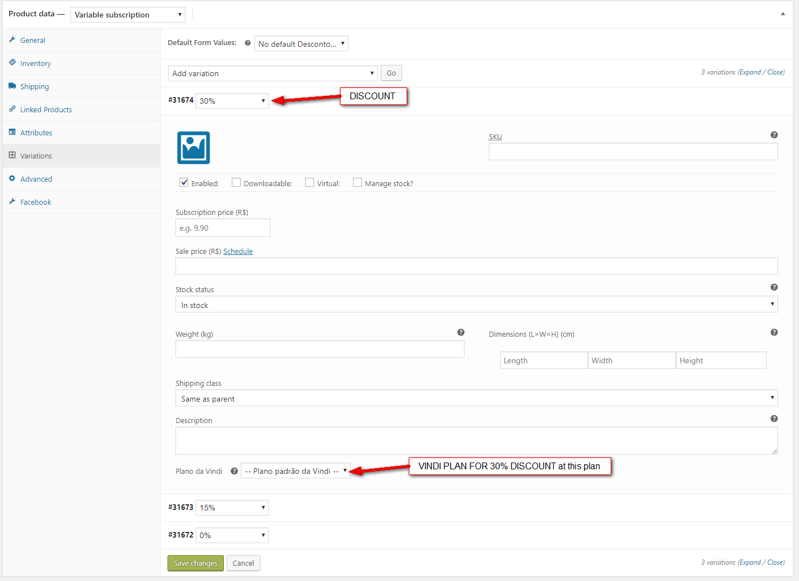Click the Subscription price input field
The width and height of the screenshot is (799, 581).
(223, 228)
